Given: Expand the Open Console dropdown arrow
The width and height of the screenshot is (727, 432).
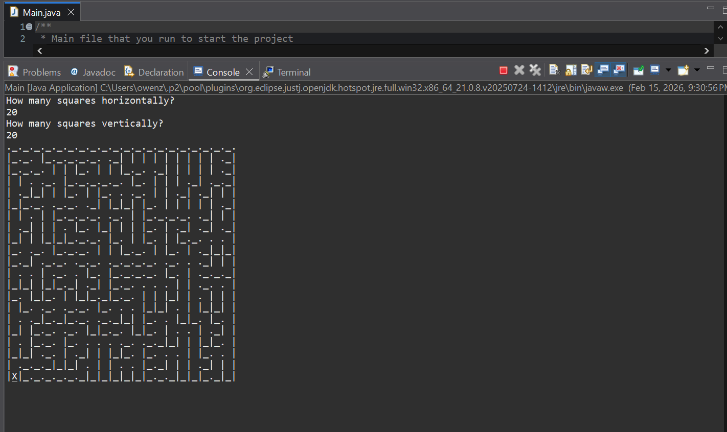Looking at the screenshot, I should [x=697, y=70].
